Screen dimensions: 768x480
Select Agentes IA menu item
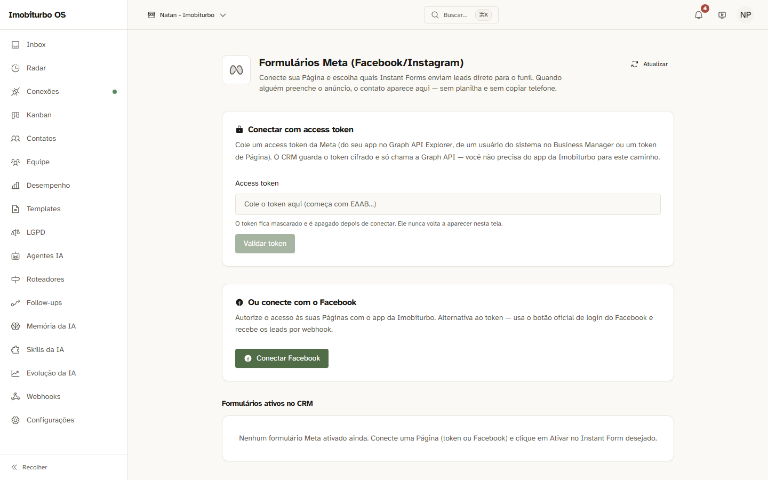point(64,256)
